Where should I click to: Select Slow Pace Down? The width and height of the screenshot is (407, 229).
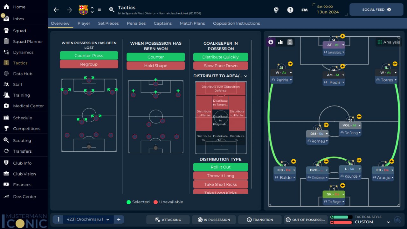(221, 66)
